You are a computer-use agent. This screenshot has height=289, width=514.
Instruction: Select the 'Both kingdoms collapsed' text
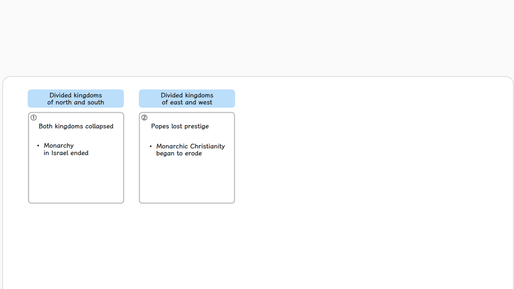point(76,126)
